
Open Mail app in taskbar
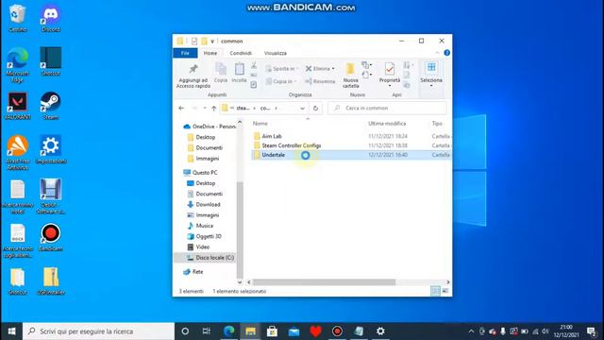tap(294, 331)
